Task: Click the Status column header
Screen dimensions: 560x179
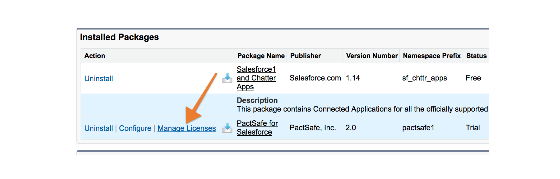Action: pos(476,56)
